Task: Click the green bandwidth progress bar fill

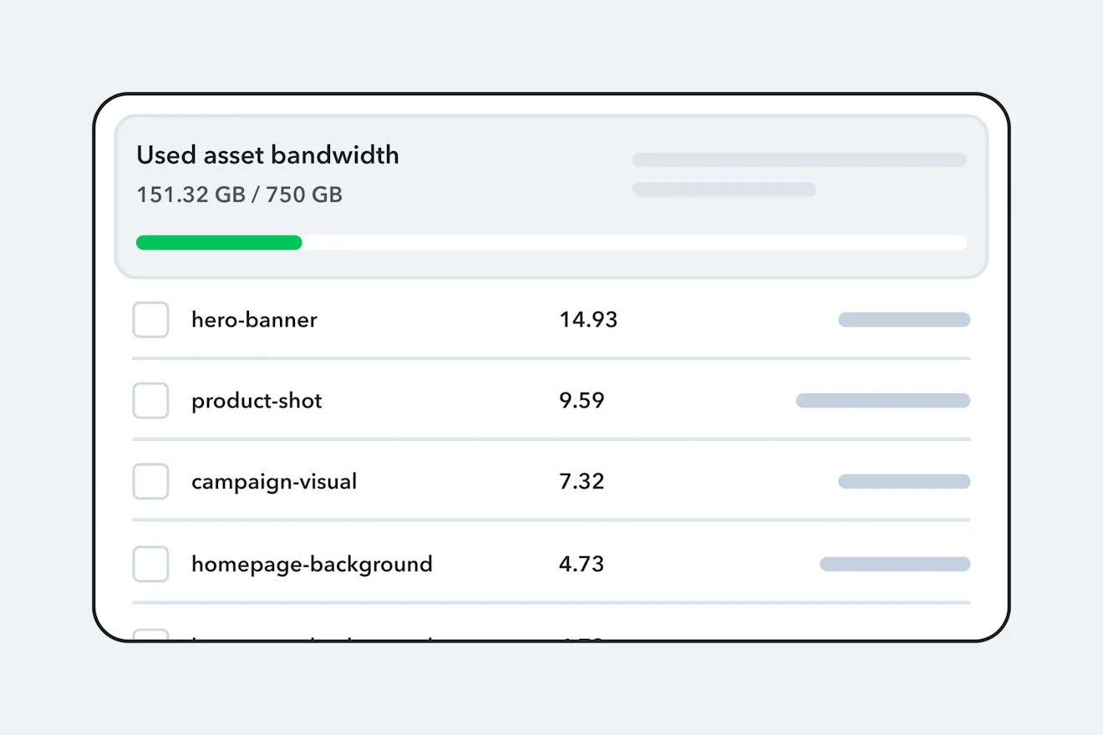Action: click(x=219, y=243)
